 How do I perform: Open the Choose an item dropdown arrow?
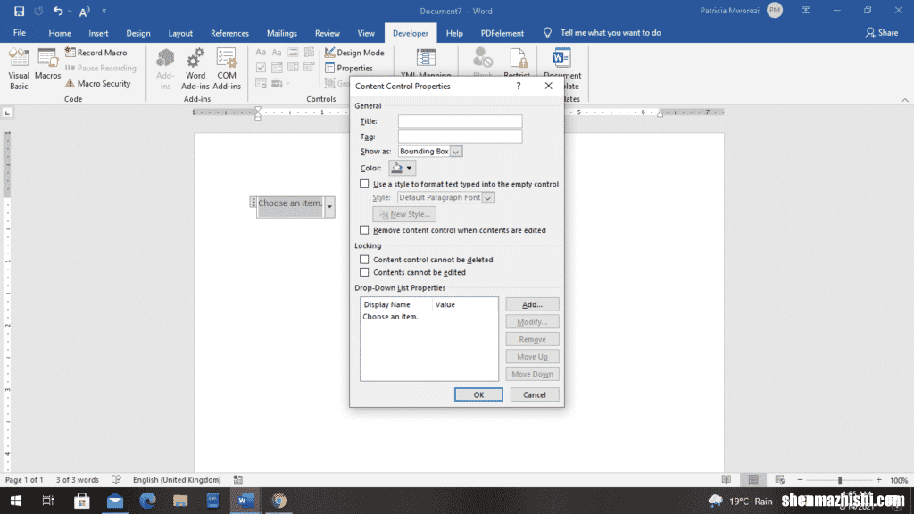[x=329, y=207]
